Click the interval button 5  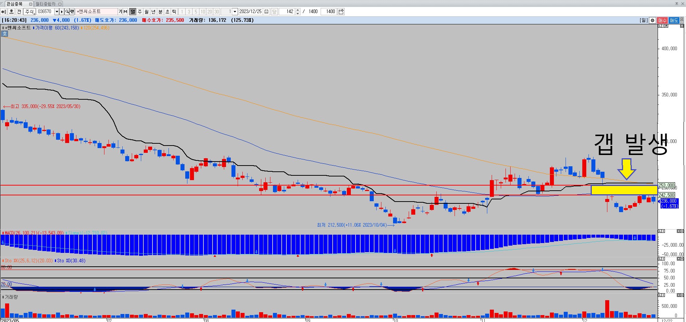pos(196,12)
